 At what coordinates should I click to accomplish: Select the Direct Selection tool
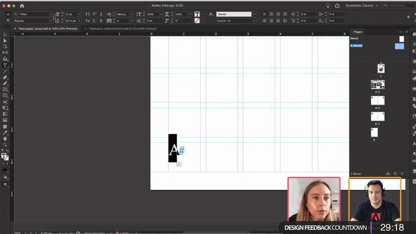(x=5, y=41)
